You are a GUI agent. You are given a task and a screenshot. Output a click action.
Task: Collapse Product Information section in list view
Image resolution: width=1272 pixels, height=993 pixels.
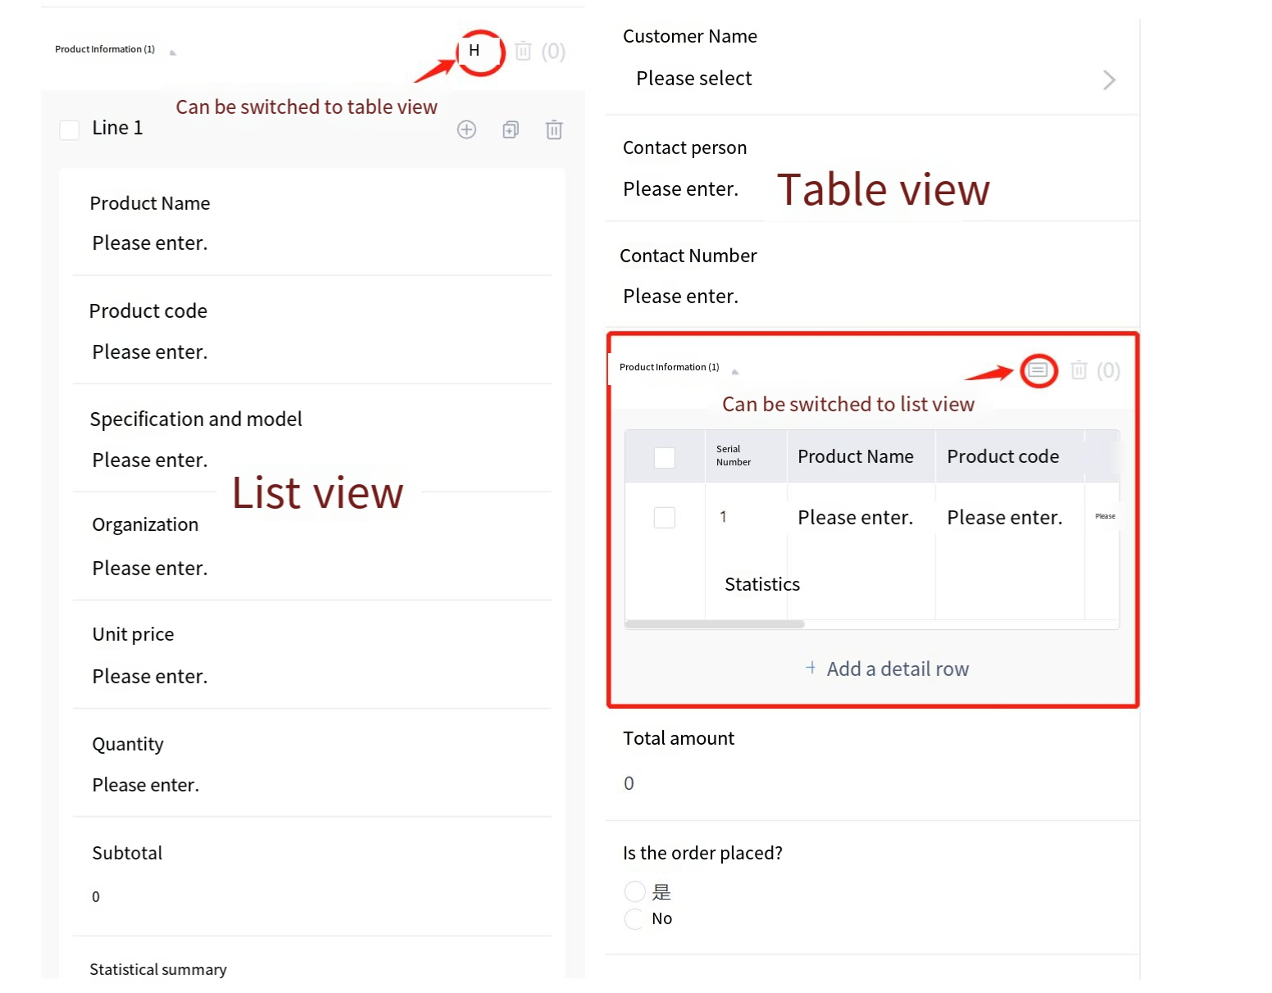pos(173,52)
